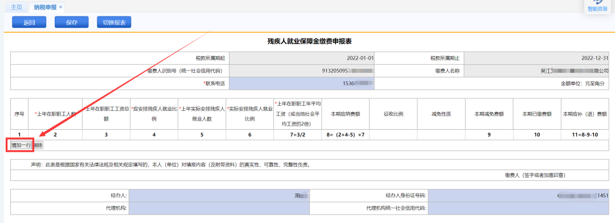Click the 切换报表 button

tap(114, 22)
